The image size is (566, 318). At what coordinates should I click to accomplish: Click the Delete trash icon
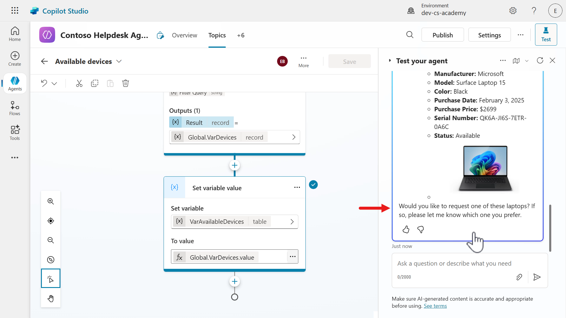(126, 83)
